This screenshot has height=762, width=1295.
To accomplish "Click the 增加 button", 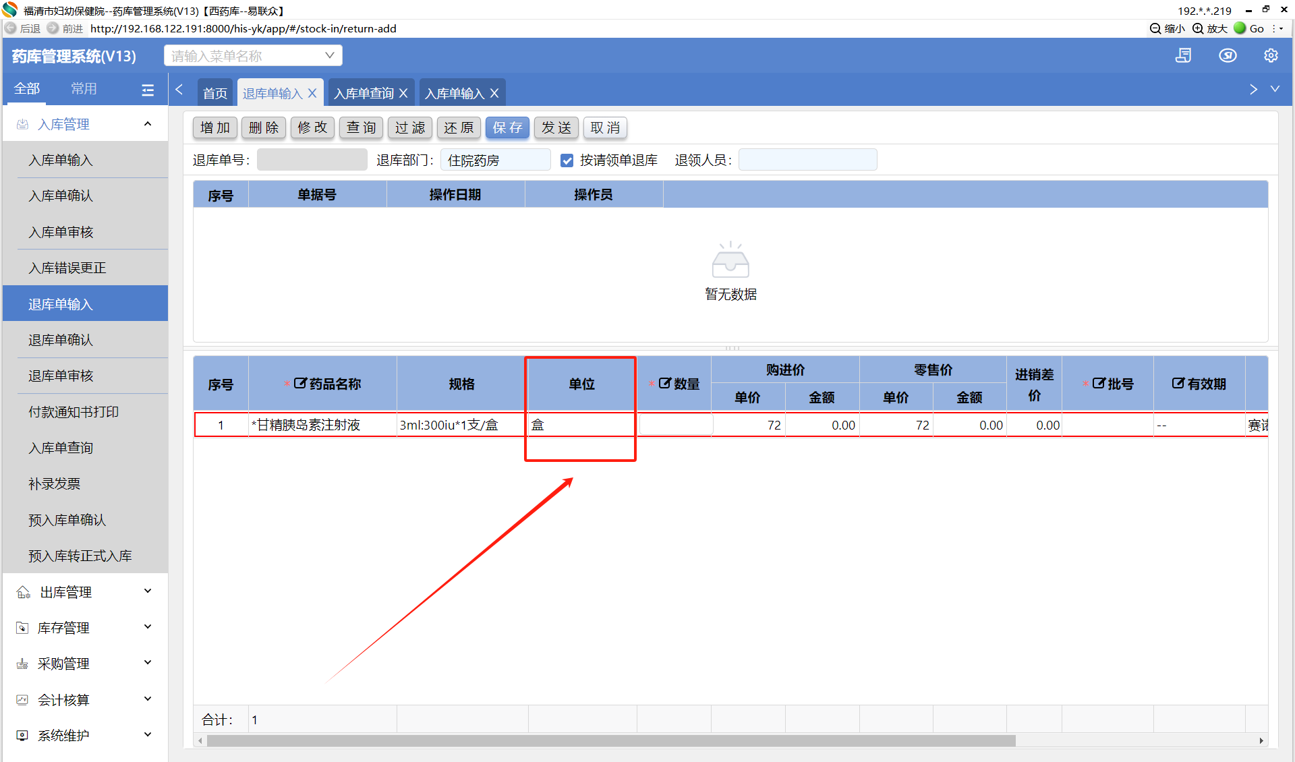I will pyautogui.click(x=215, y=127).
